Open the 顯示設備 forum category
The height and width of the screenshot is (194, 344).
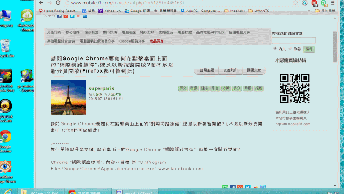(x=110, y=32)
